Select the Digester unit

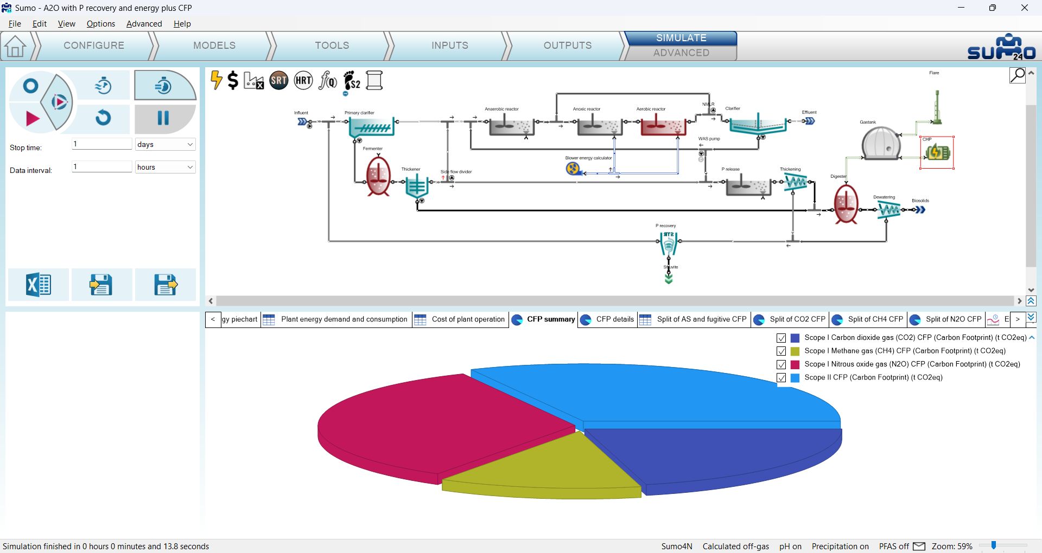click(x=846, y=204)
